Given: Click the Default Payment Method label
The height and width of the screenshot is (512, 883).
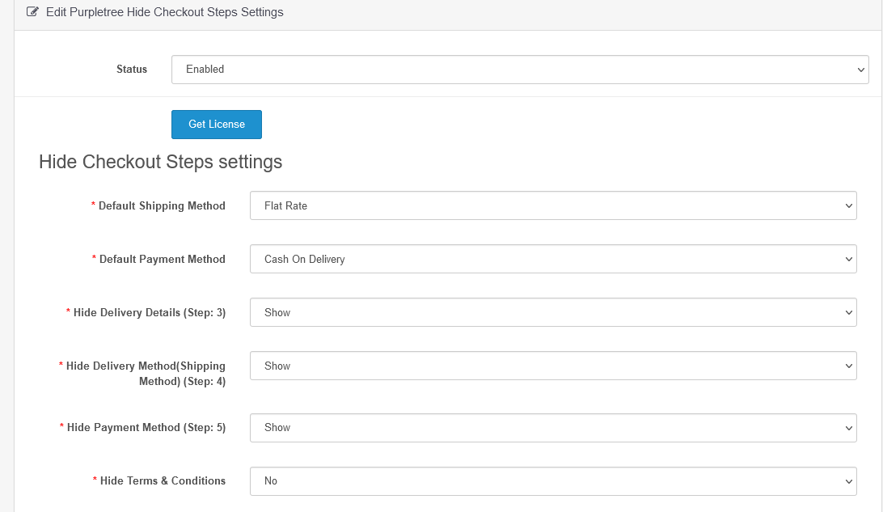Looking at the screenshot, I should (x=163, y=259).
